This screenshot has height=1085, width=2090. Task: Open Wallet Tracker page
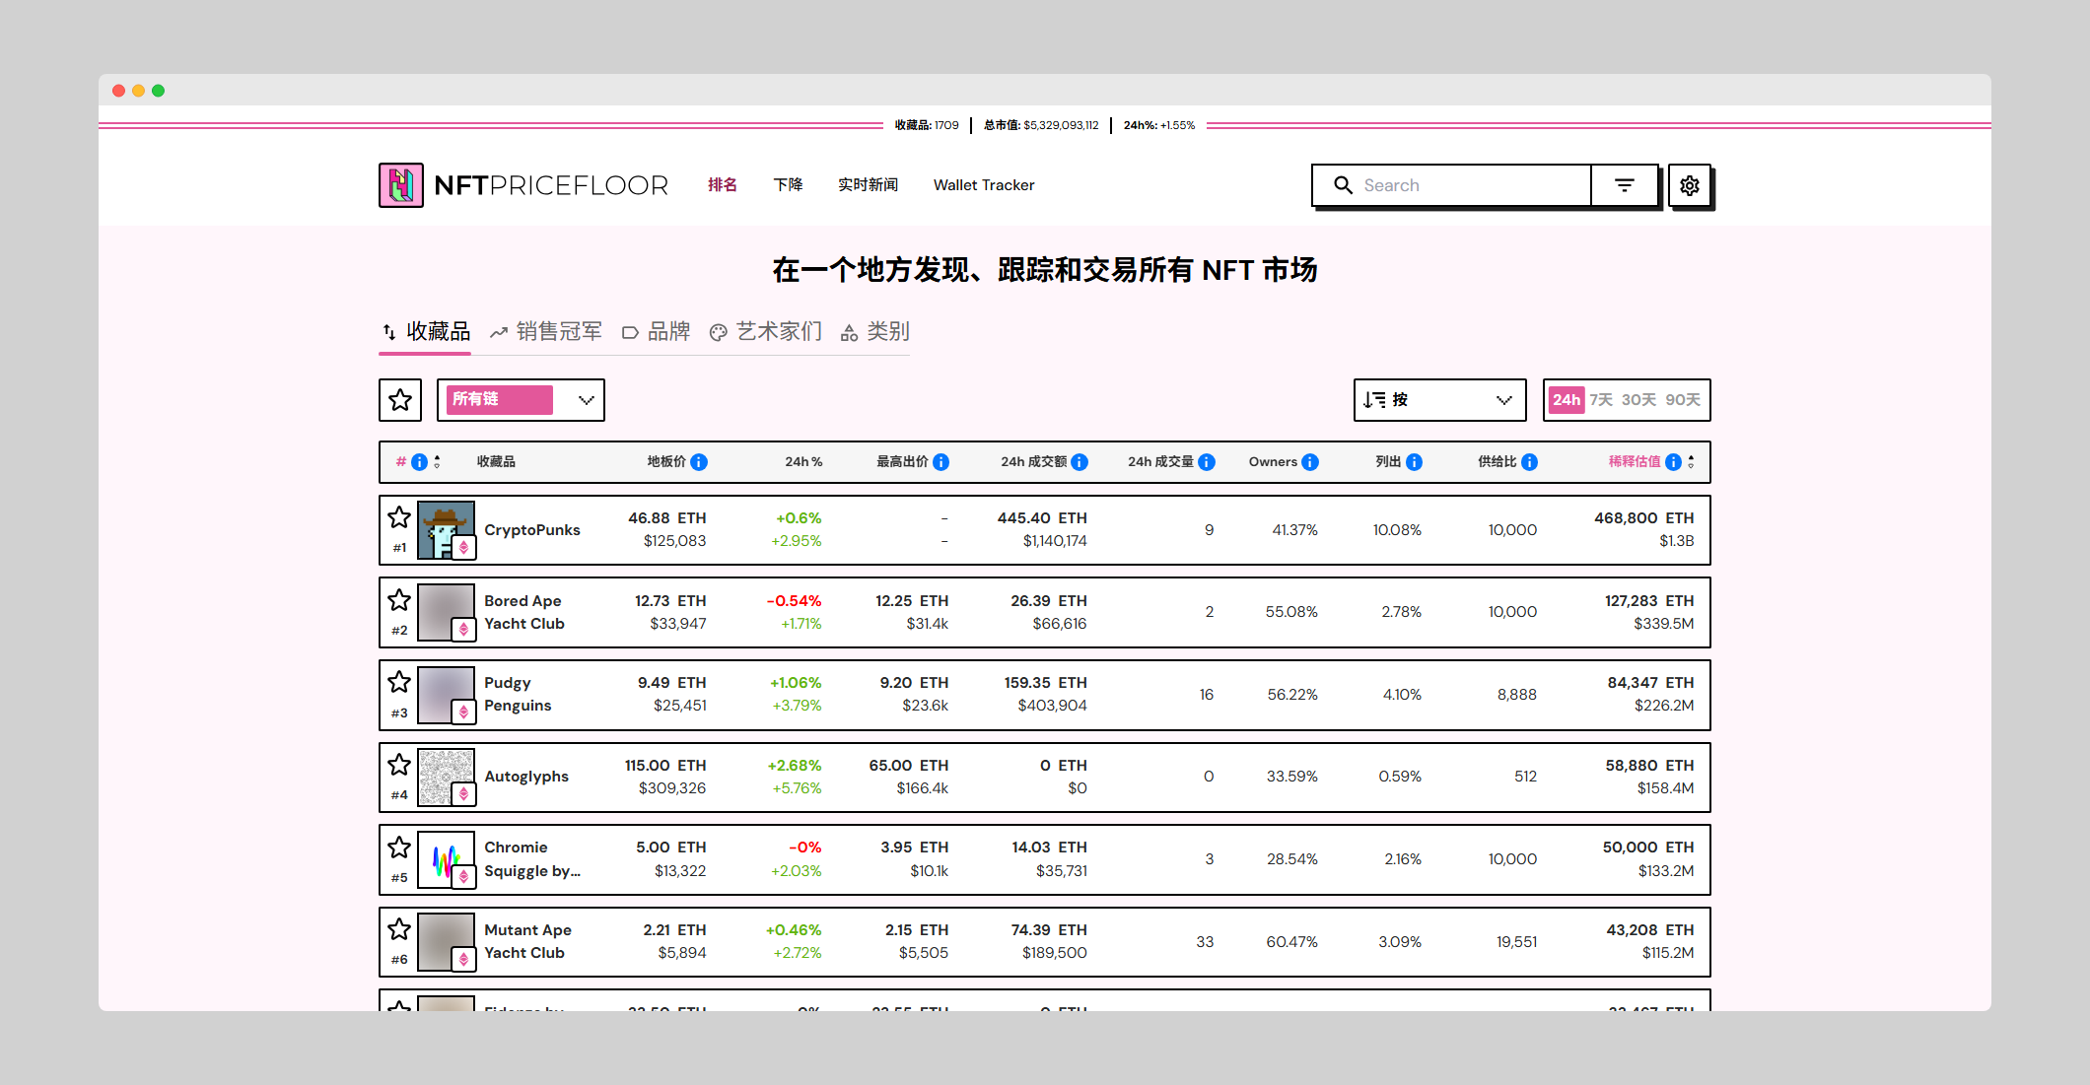(x=984, y=185)
